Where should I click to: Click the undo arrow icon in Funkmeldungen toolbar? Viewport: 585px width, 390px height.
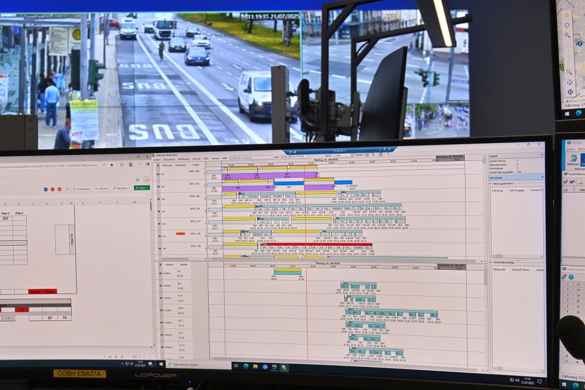[x=572, y=182]
